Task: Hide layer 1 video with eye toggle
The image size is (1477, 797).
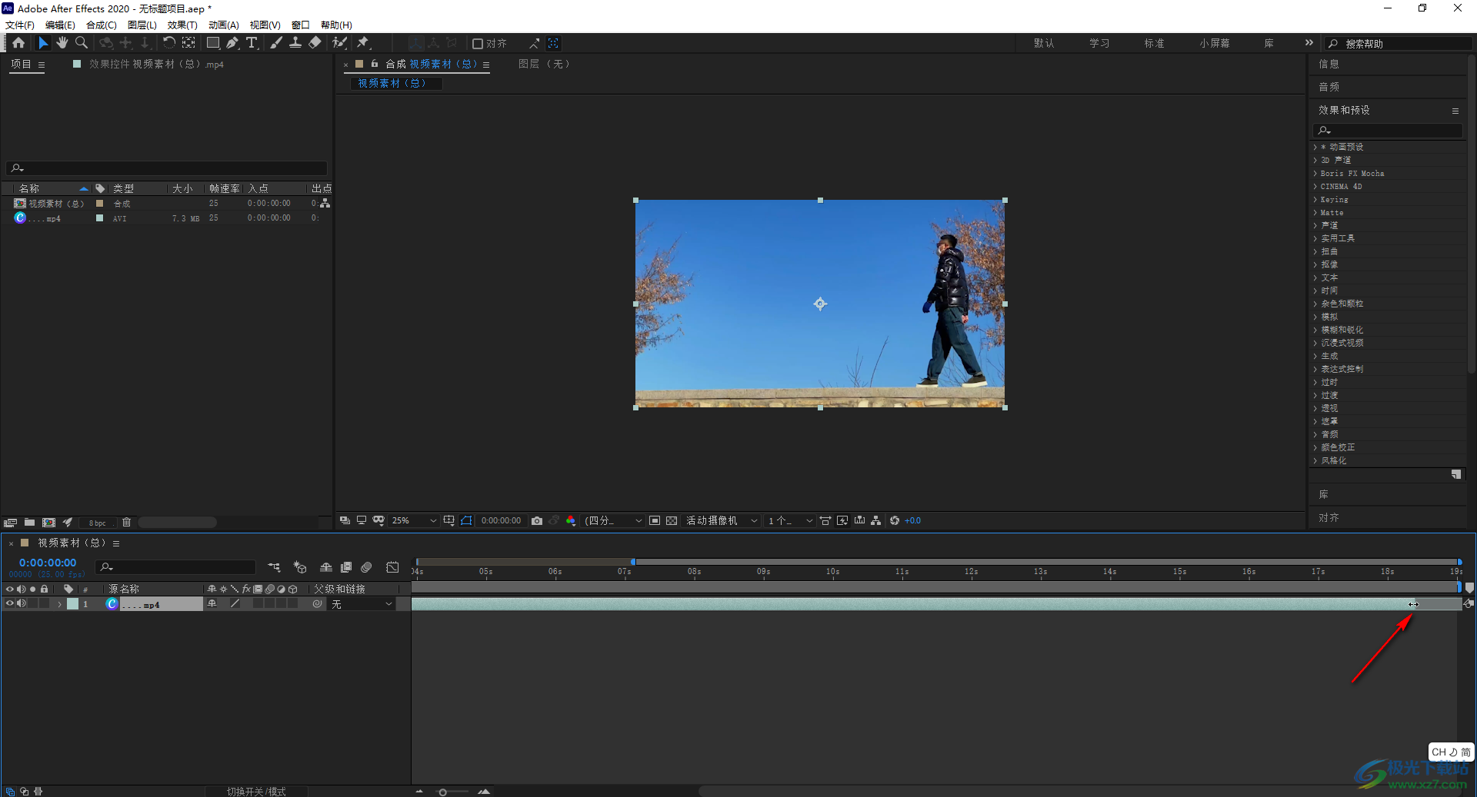Action: (x=10, y=604)
